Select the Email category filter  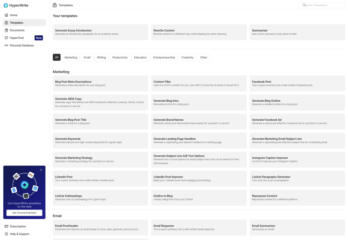[87, 57]
